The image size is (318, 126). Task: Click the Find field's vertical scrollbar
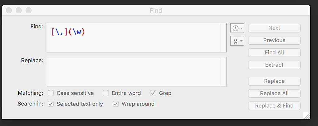tap(224, 38)
